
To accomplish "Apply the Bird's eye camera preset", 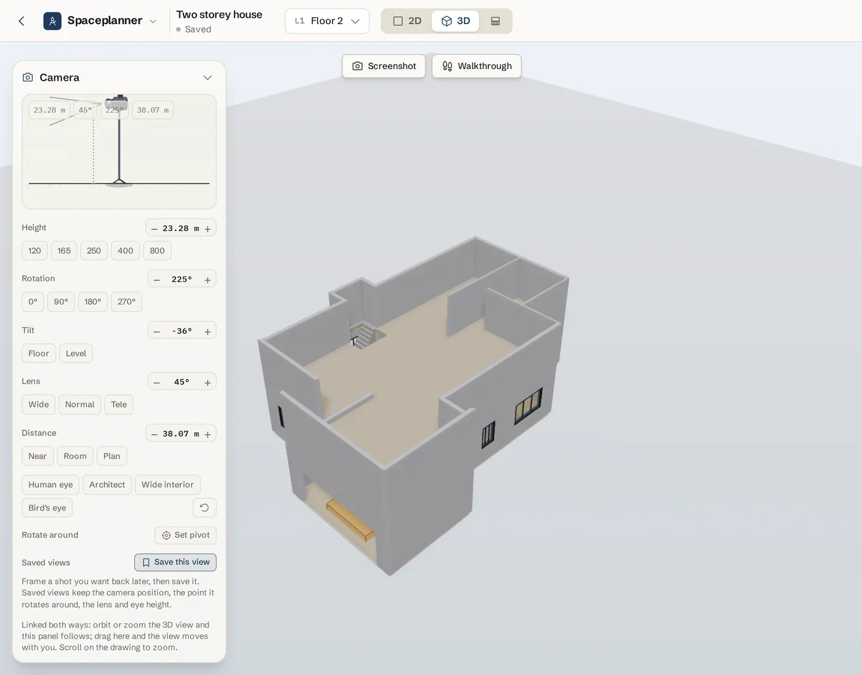I will tap(47, 508).
